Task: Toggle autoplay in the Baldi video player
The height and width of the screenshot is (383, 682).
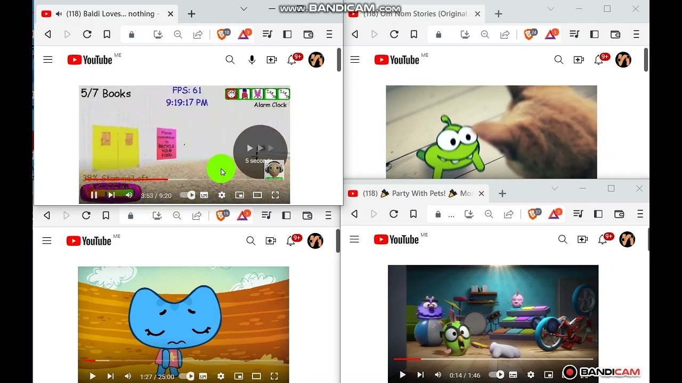Action: point(188,195)
